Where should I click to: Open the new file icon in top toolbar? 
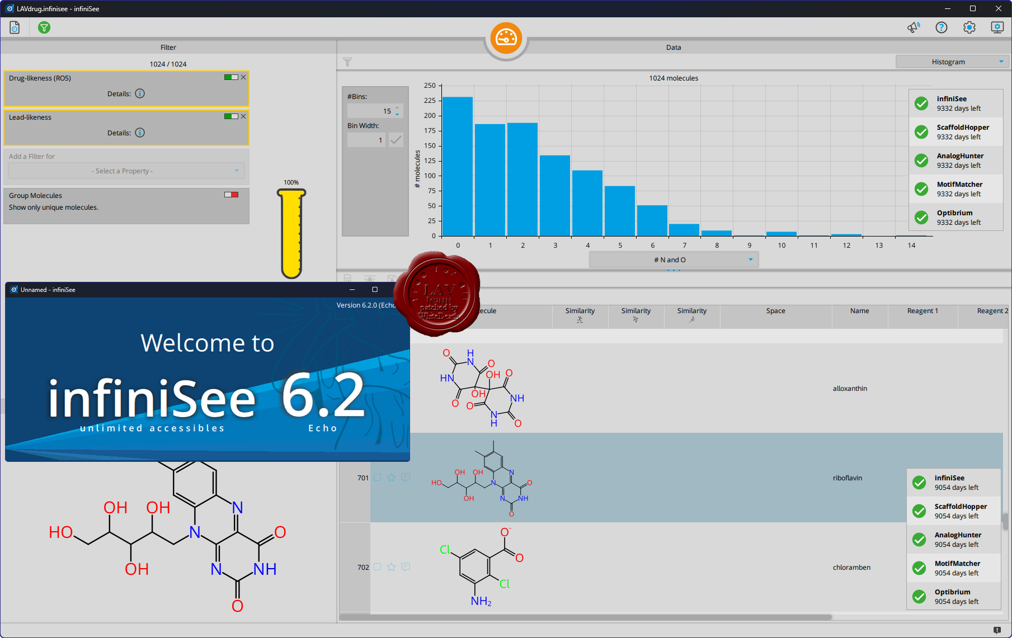[15, 27]
